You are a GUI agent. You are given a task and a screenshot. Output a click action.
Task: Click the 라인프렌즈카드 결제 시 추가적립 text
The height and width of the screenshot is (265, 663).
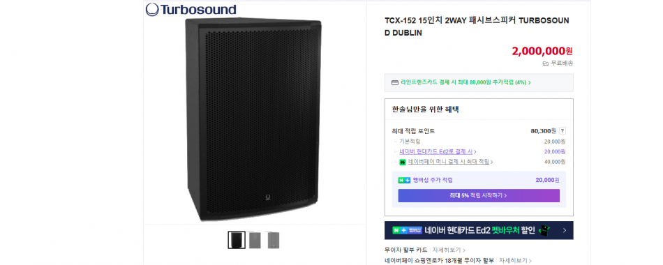click(x=463, y=83)
